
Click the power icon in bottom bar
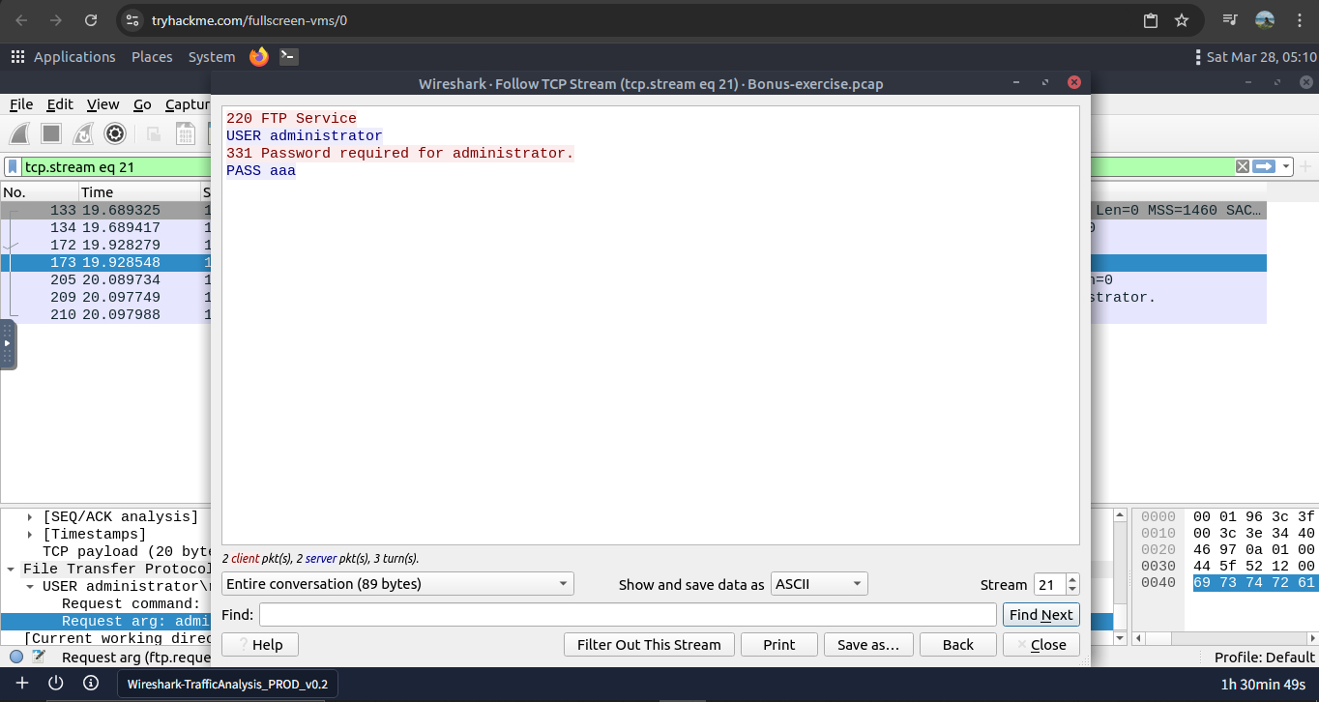pyautogui.click(x=56, y=684)
